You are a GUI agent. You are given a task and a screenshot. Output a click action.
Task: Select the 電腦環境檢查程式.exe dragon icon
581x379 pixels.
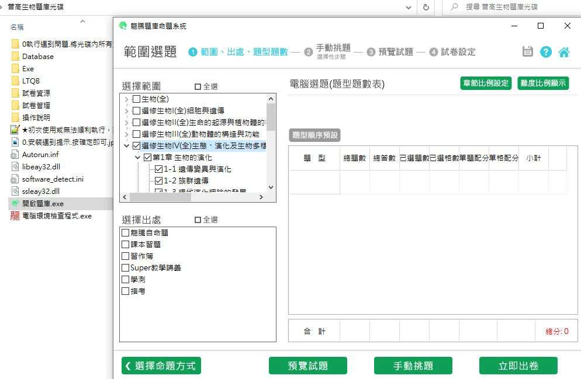[15, 215]
